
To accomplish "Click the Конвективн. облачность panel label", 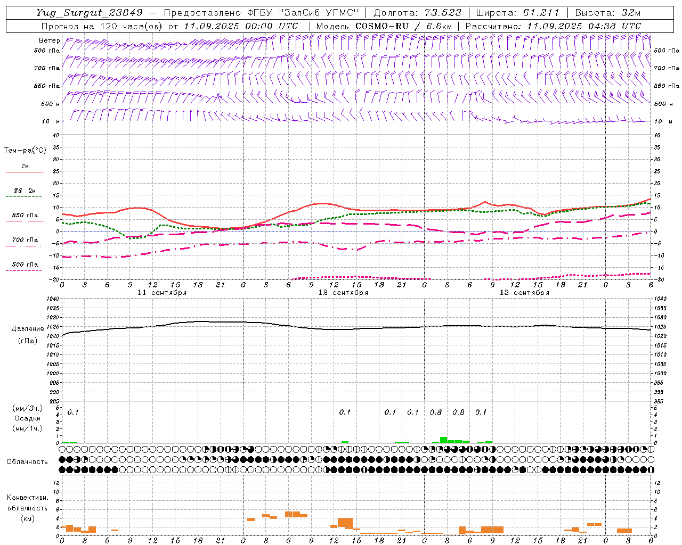I will tap(27, 503).
